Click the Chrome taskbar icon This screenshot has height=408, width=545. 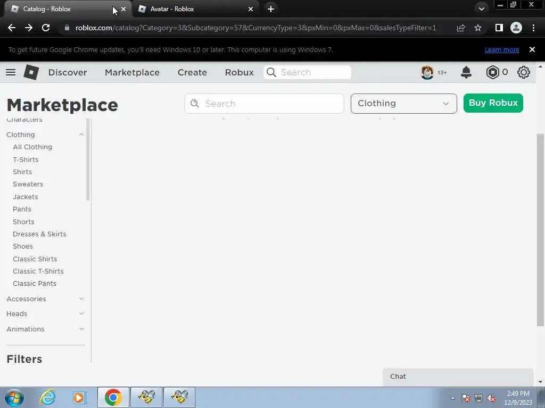tap(113, 397)
